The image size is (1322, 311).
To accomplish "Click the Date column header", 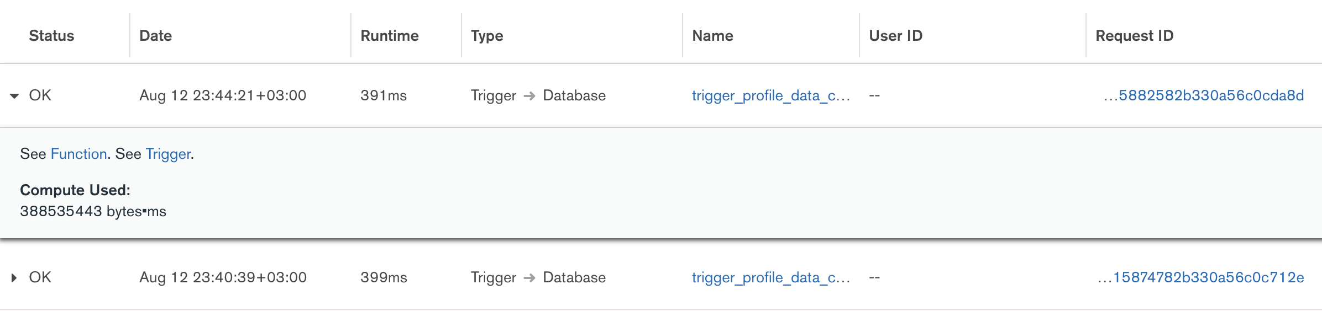I will [155, 36].
